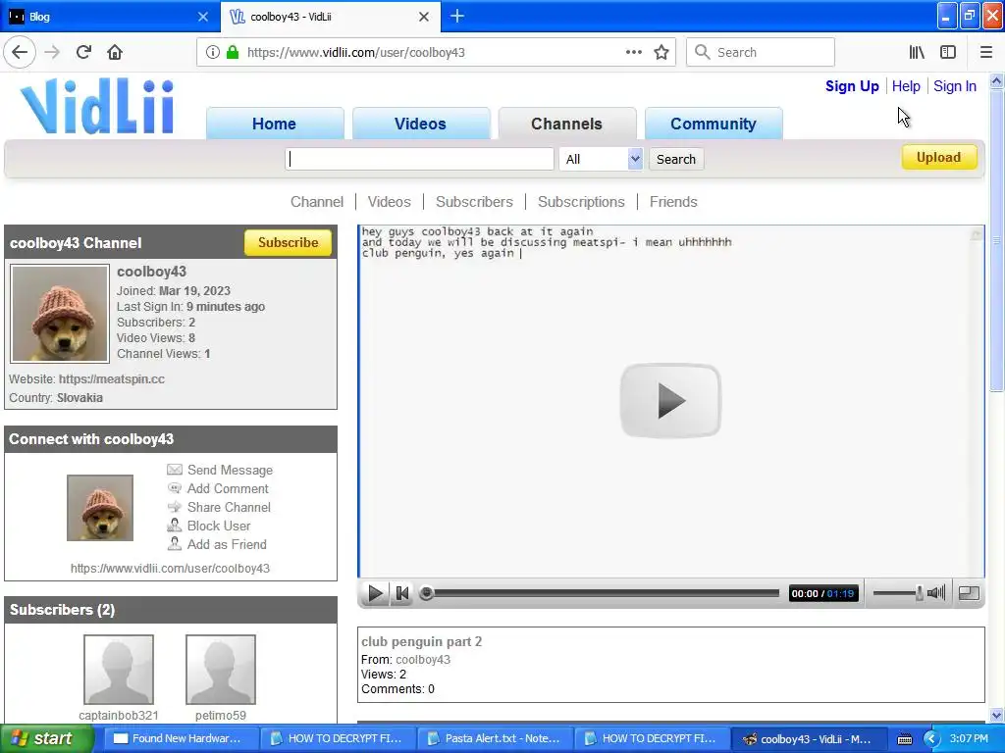The image size is (1005, 753).
Task: Click the VidLii search text field
Action: click(419, 159)
